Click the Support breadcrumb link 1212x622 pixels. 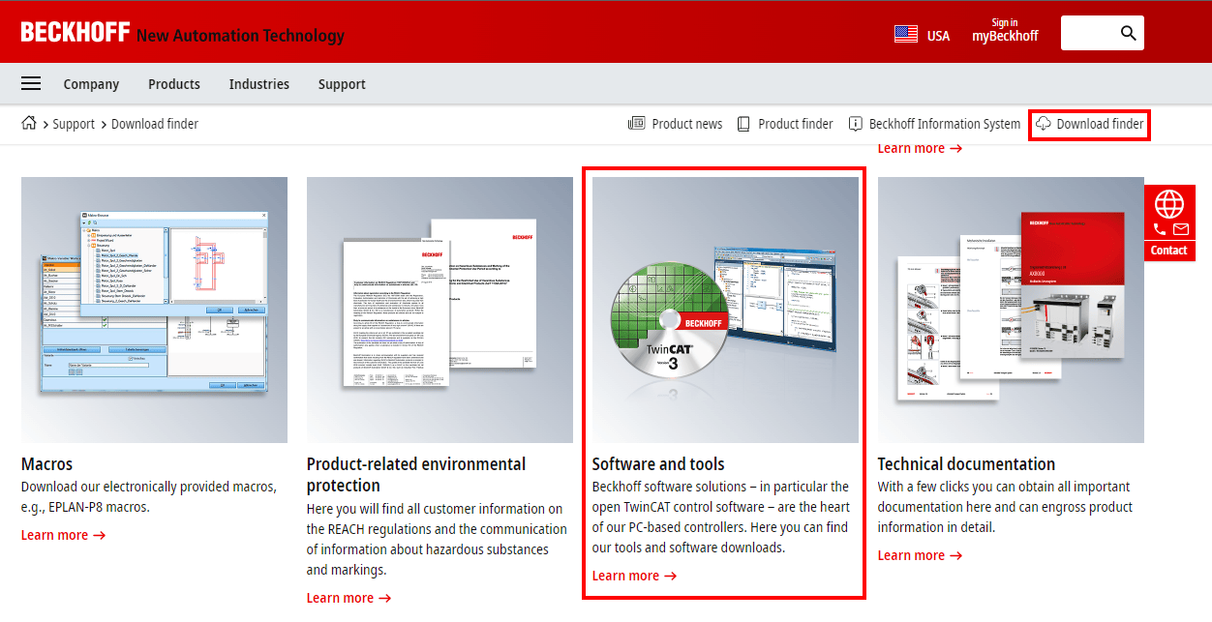[74, 124]
